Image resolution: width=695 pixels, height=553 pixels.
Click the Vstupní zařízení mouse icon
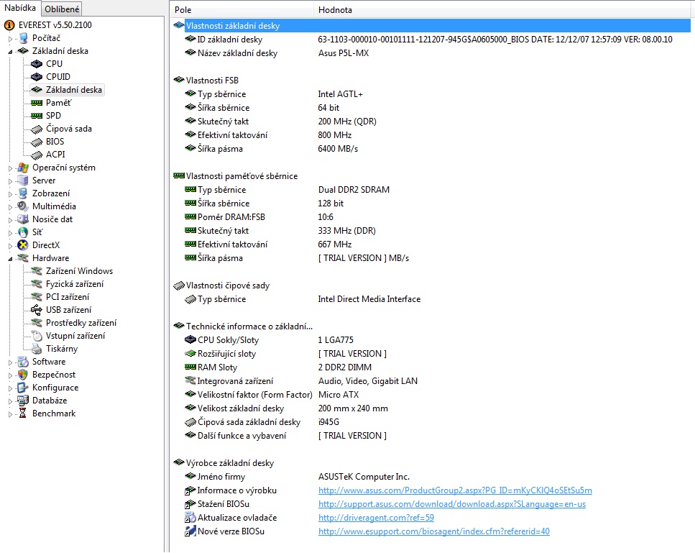(37, 336)
